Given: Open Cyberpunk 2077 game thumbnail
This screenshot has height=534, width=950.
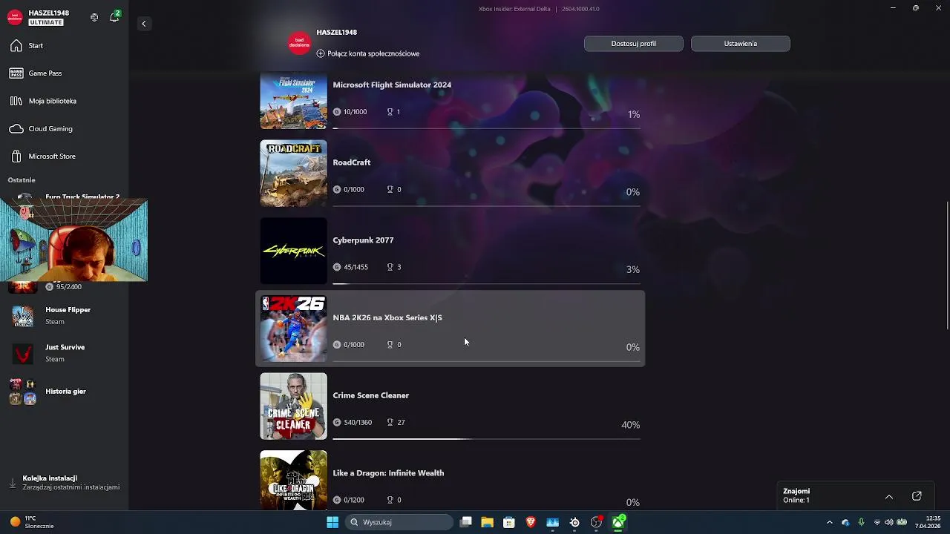Looking at the screenshot, I should click(293, 251).
